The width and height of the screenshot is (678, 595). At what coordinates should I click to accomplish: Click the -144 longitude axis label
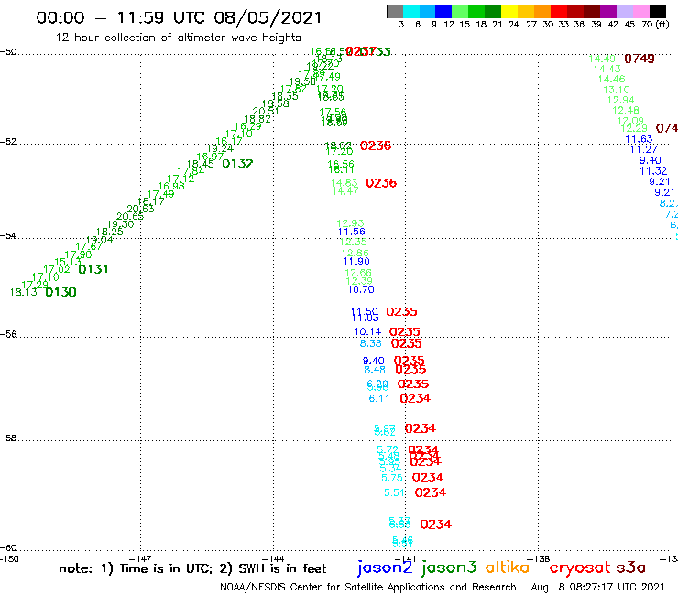(x=273, y=558)
